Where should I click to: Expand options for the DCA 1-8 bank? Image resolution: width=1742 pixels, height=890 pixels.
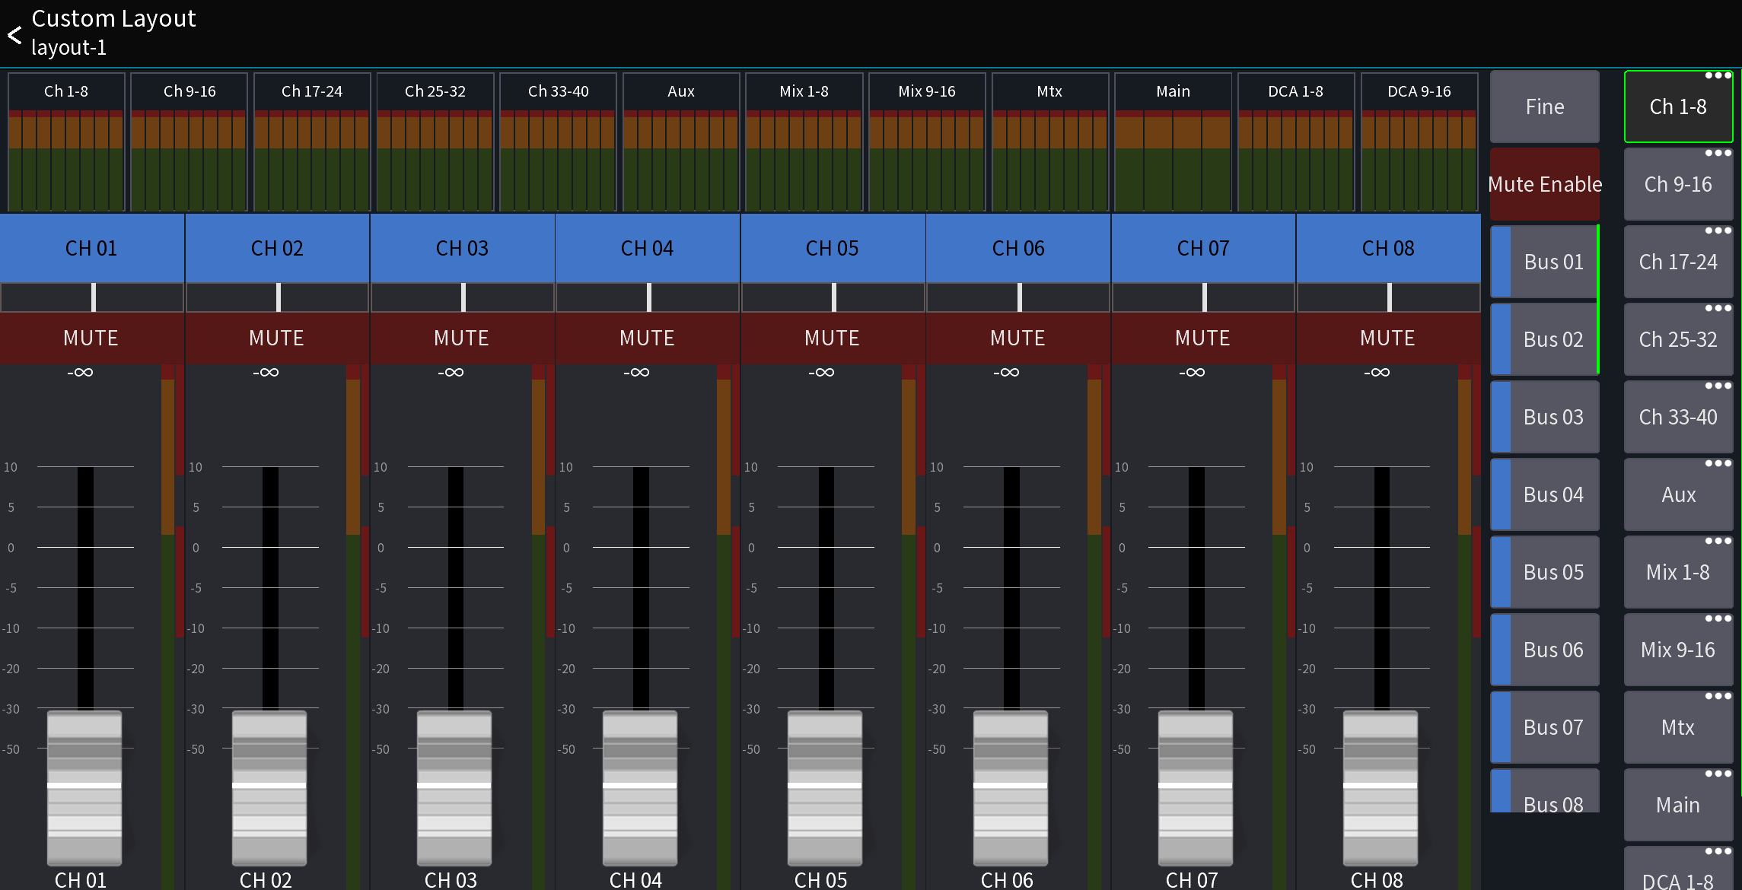point(1718,850)
